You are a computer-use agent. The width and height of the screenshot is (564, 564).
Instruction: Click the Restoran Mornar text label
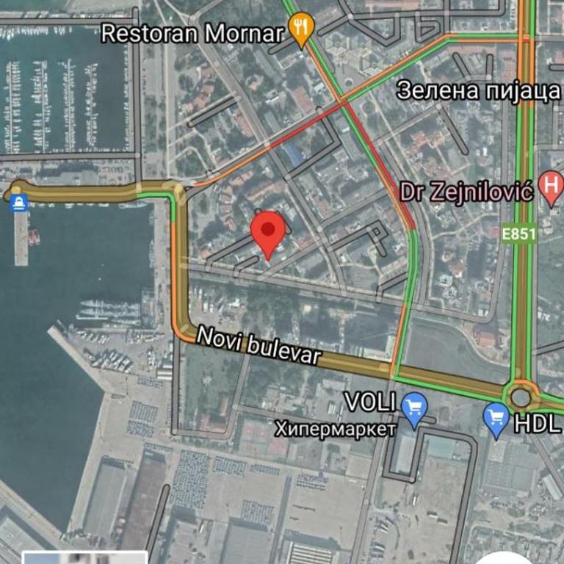(192, 34)
